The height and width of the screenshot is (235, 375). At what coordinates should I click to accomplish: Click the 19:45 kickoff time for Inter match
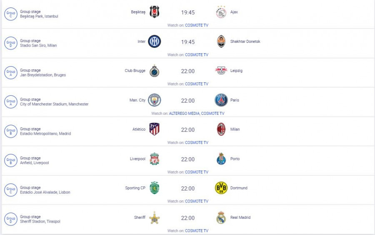click(187, 42)
